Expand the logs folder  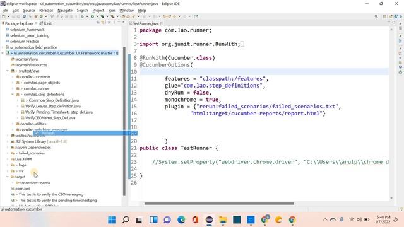(8, 165)
